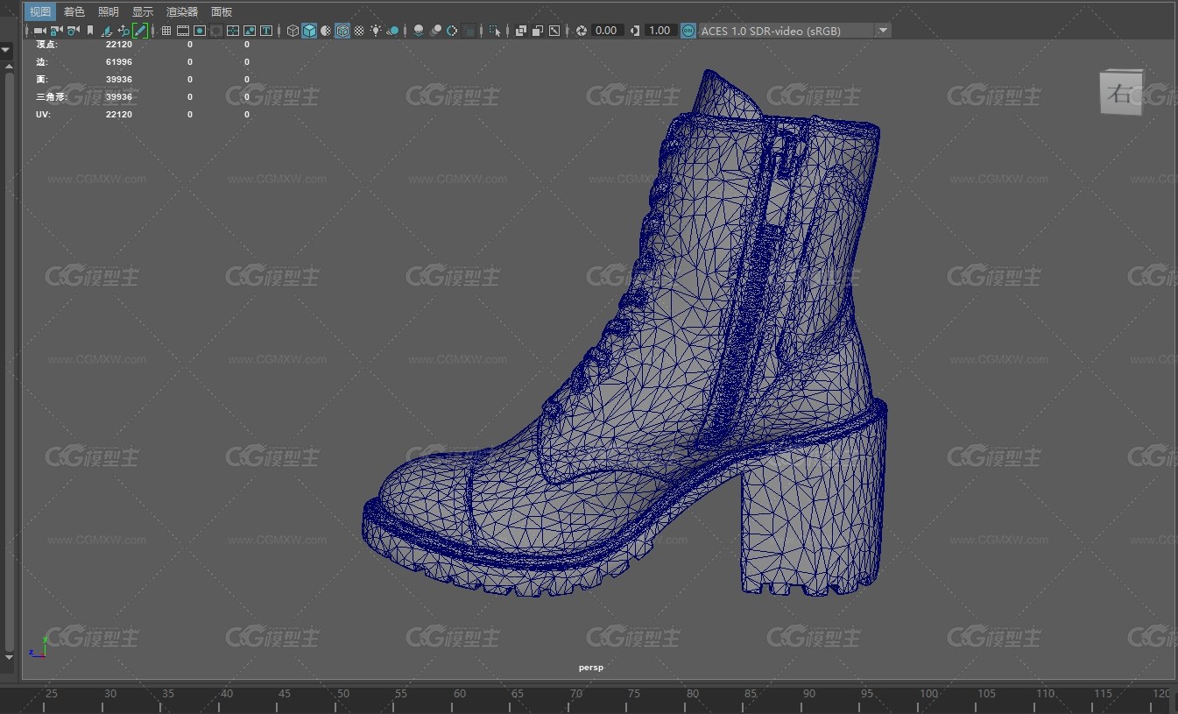
Task: Click the Select Camera icon
Action: tap(39, 31)
